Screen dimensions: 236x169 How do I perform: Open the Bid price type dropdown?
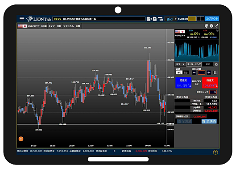[171, 19]
